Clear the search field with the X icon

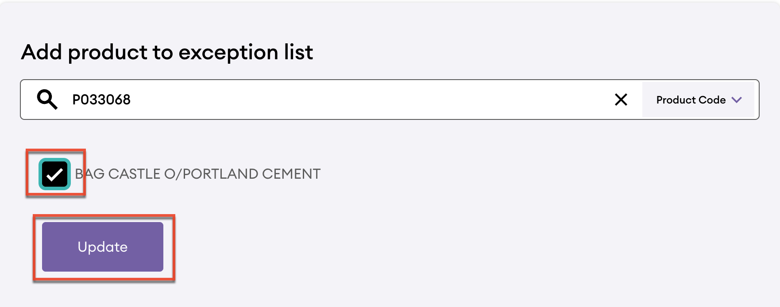[x=621, y=100]
